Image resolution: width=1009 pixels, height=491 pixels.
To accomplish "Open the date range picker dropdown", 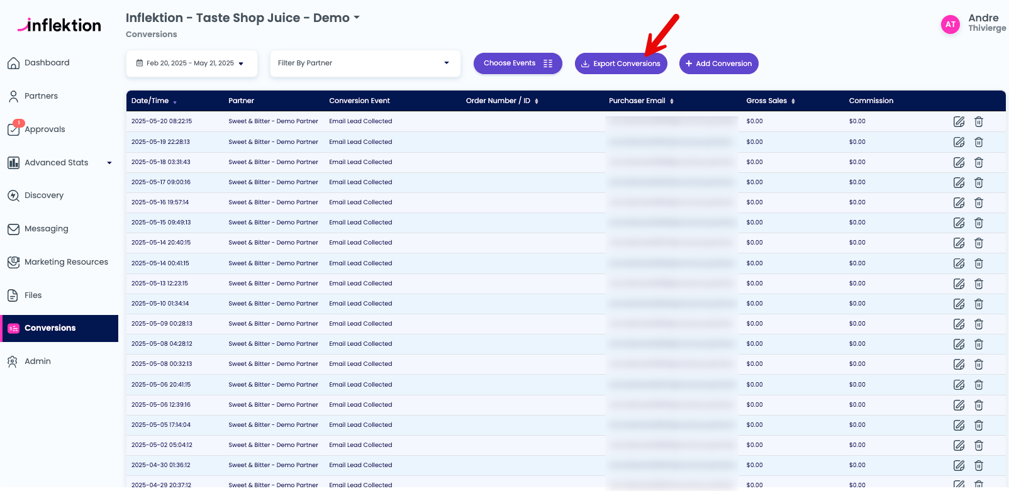I will (192, 63).
